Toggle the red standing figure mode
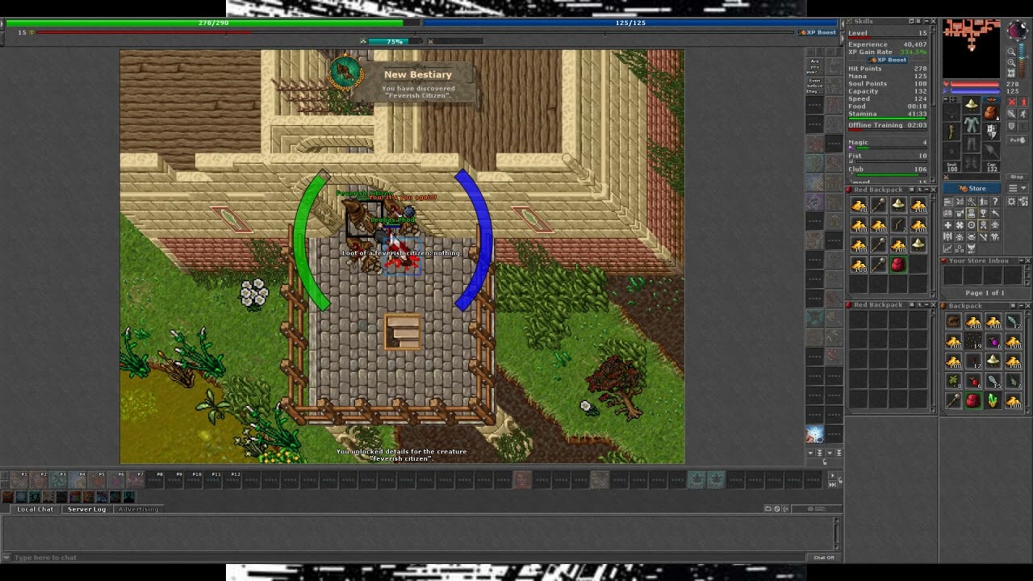The height and width of the screenshot is (581, 1033). 1024,102
